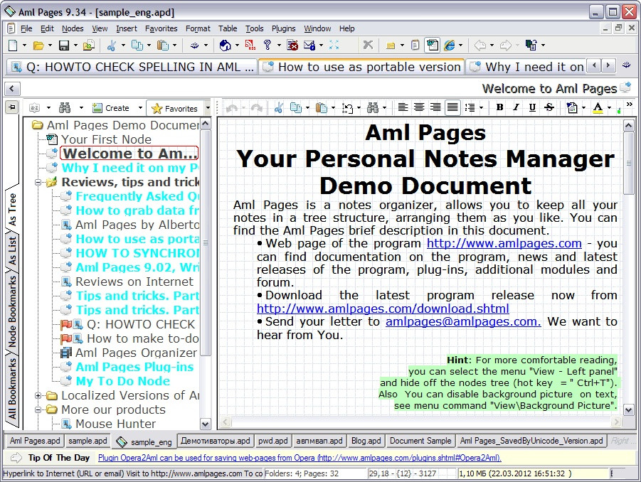Click the editor vertical scrollbar thumb
Screen dimensions: 641x482
click(629, 163)
